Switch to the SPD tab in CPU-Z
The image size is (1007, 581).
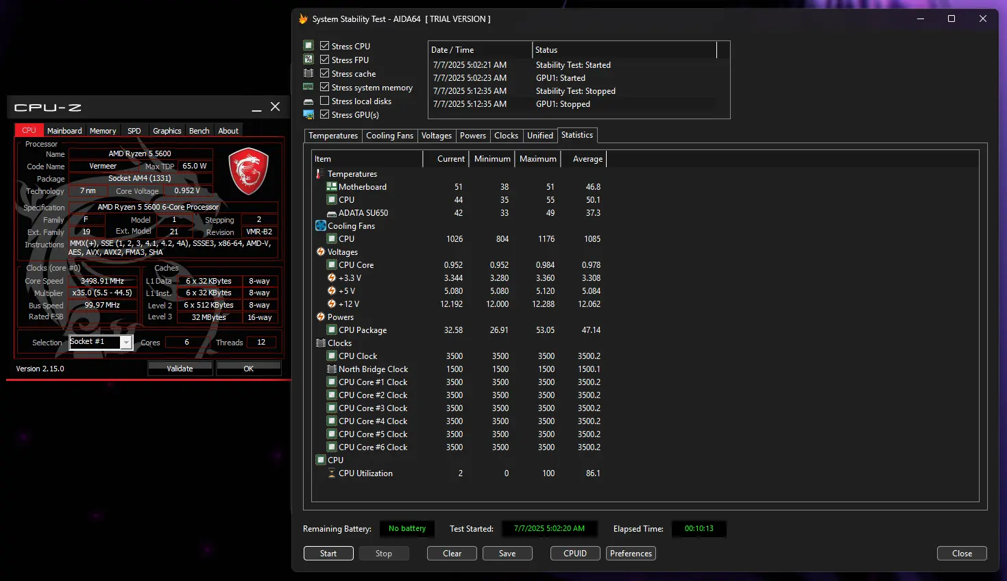point(134,131)
